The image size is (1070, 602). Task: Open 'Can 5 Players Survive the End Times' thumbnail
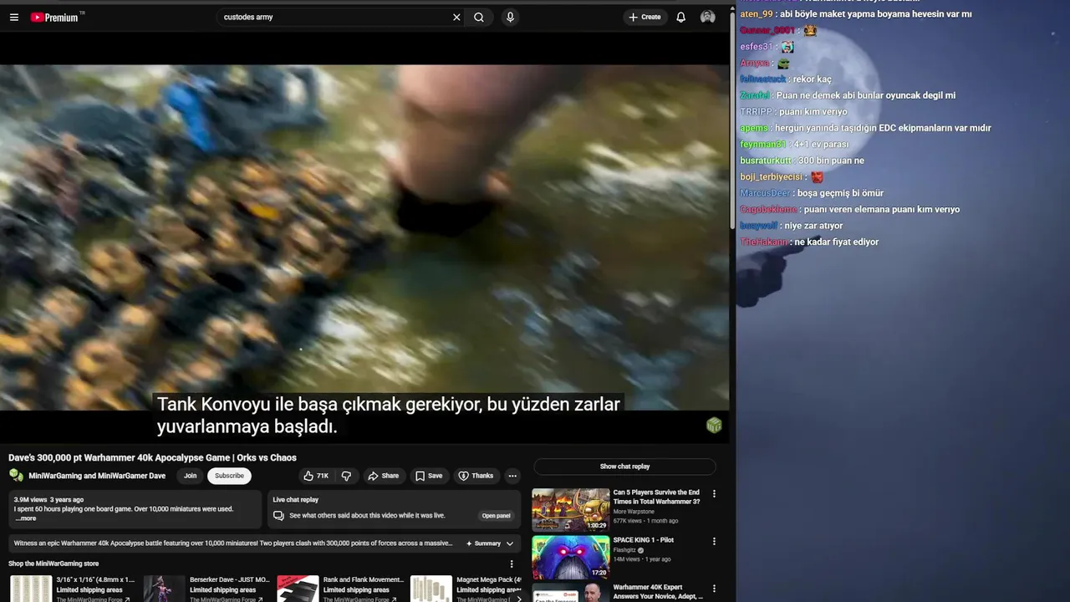[x=571, y=509]
